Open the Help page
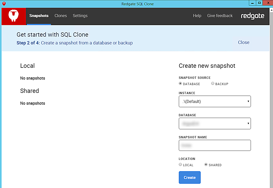The width and height of the screenshot is (273, 188). tap(197, 16)
